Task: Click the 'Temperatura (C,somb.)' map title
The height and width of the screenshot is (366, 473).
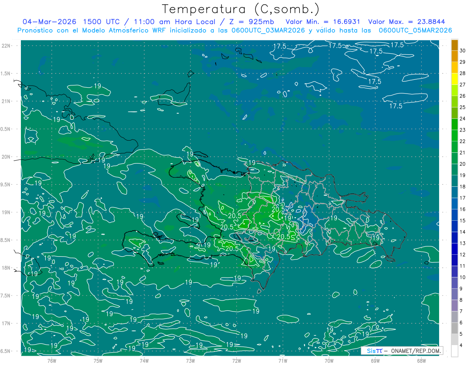Action: (x=240, y=9)
